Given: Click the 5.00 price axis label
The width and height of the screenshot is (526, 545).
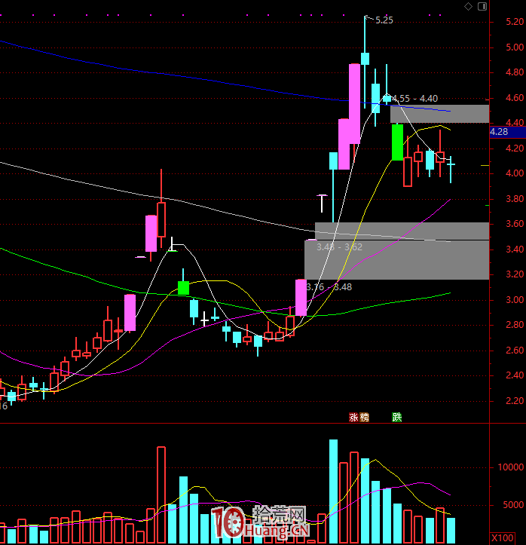Looking at the screenshot, I should point(515,47).
